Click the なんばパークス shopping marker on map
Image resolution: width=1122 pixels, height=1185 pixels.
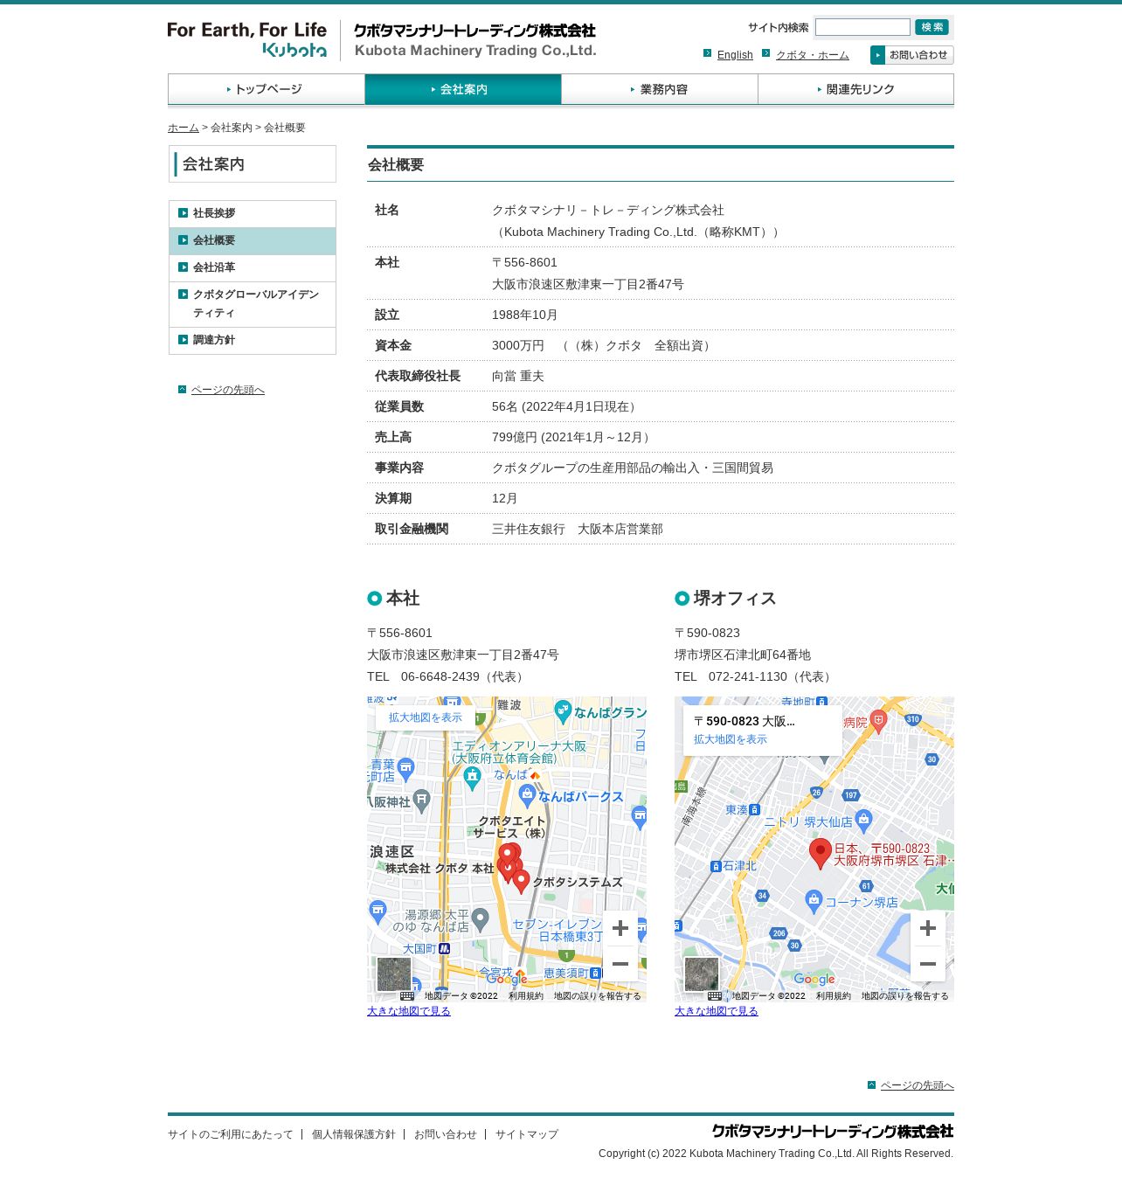coord(527,795)
